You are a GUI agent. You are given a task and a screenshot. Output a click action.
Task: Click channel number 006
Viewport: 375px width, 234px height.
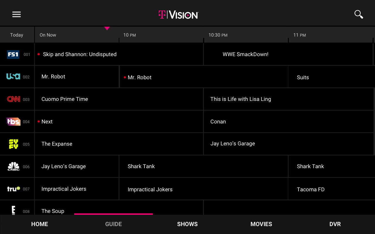[x=26, y=167]
